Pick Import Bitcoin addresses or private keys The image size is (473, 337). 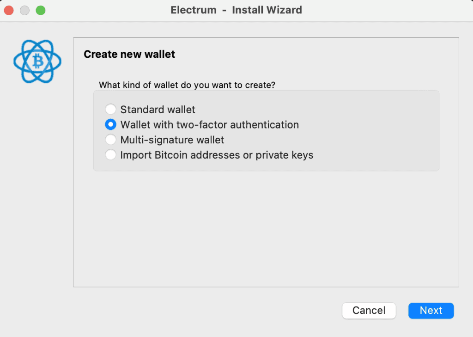click(110, 155)
